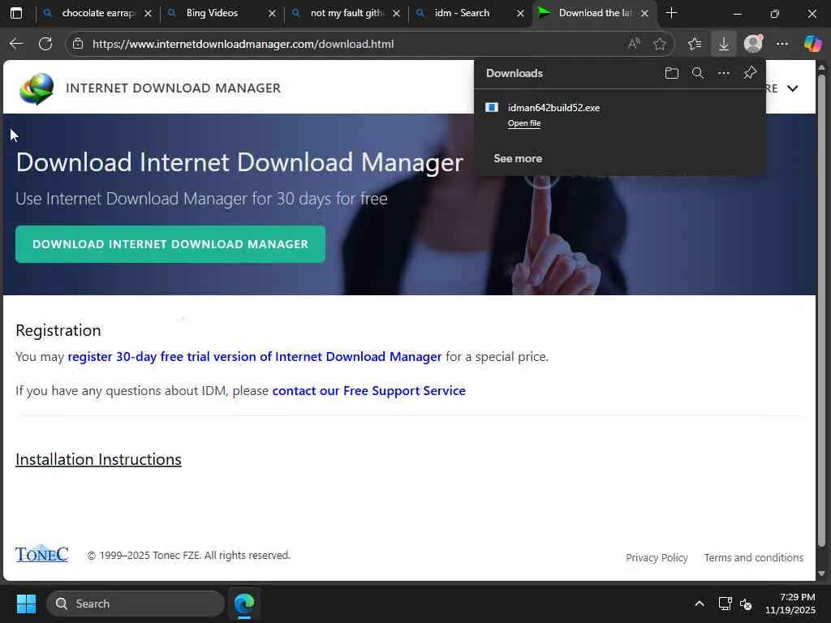This screenshot has height=623, width=831.
Task: Click the Tonec logo in footer
Action: (42, 554)
